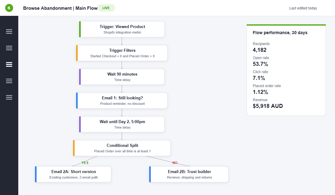Open Email 1: Still looking? node
Image resolution: width=335 pixels, height=195 pixels.
click(x=122, y=101)
